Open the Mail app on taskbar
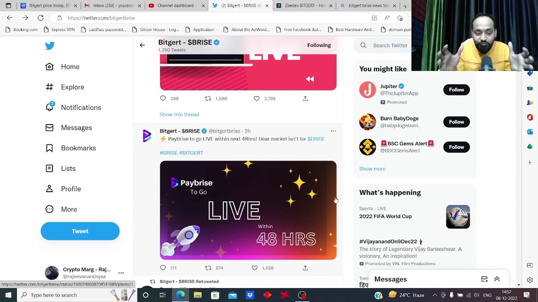Screen dimensions: 538x302 232,295
